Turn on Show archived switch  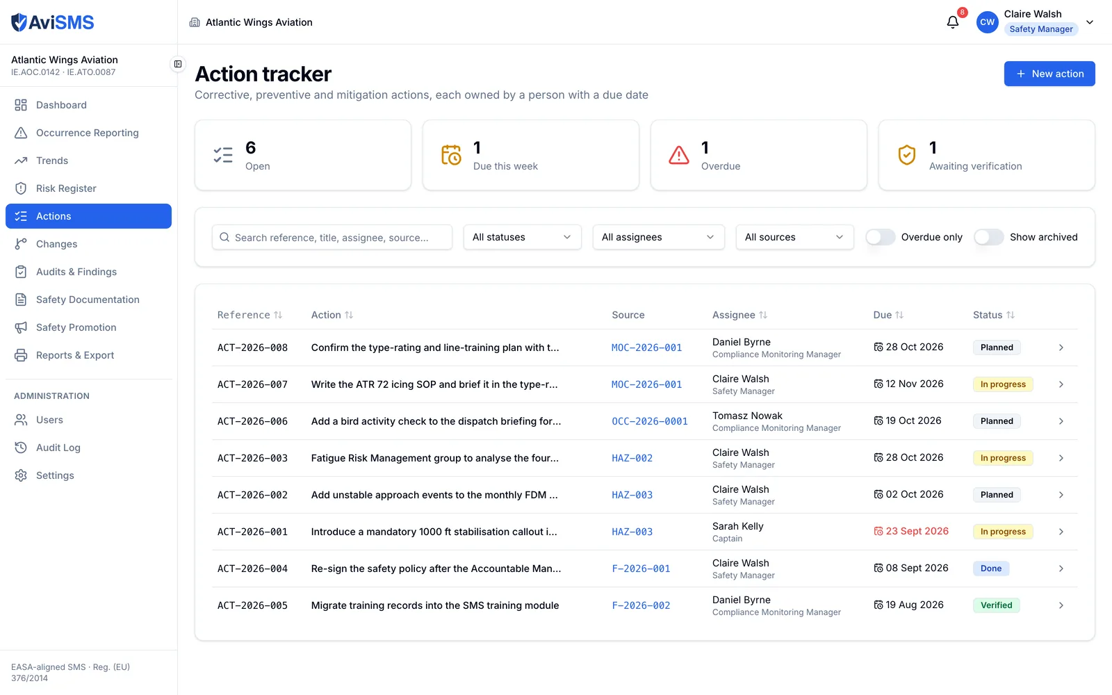[989, 237]
